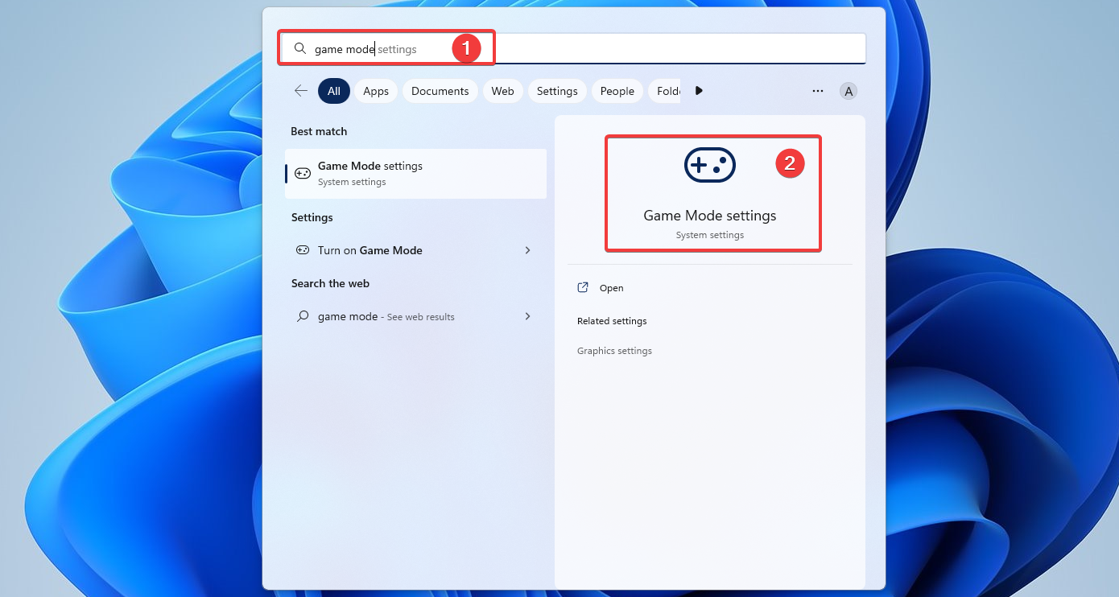This screenshot has height=597, width=1119.
Task: Click the large game controller icon in preview
Action: (710, 165)
